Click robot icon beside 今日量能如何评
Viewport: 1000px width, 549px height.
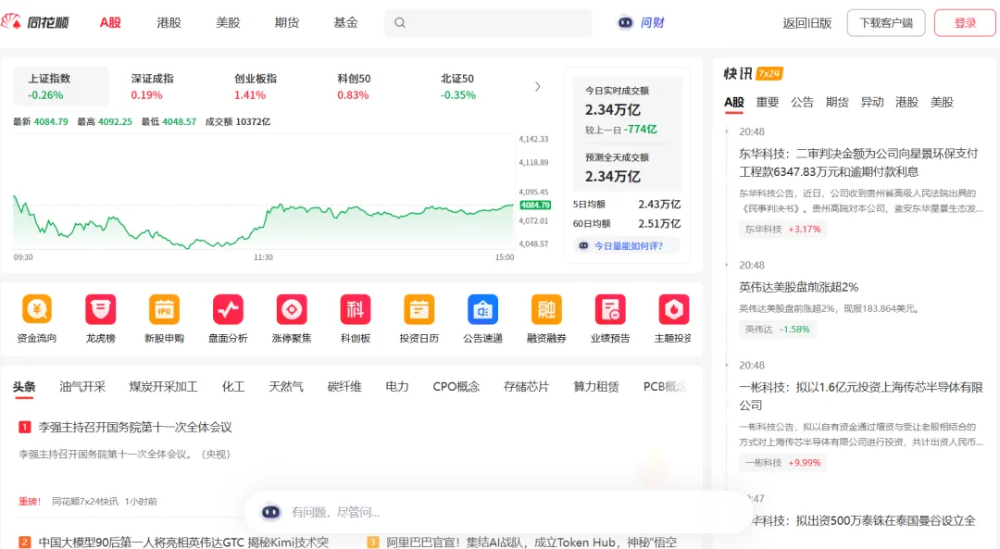pyautogui.click(x=583, y=245)
